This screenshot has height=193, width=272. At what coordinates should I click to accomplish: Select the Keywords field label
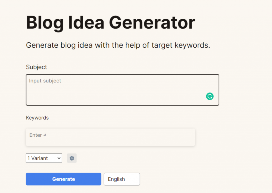click(37, 118)
